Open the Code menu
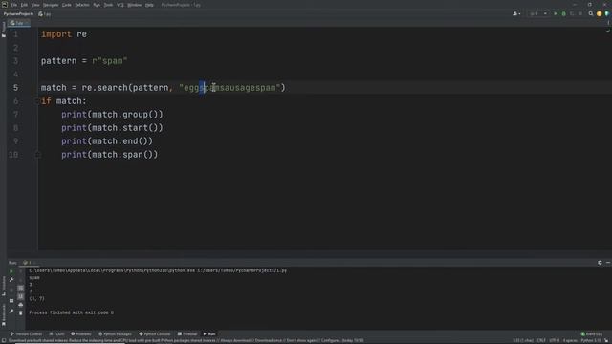This screenshot has width=612, height=344. (67, 5)
